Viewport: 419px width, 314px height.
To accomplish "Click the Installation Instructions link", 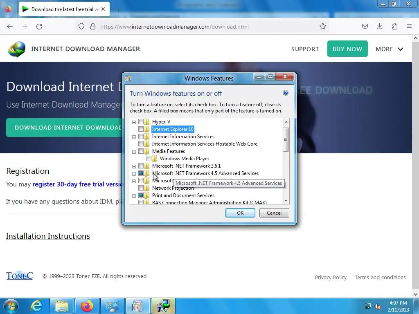I will pyautogui.click(x=48, y=236).
